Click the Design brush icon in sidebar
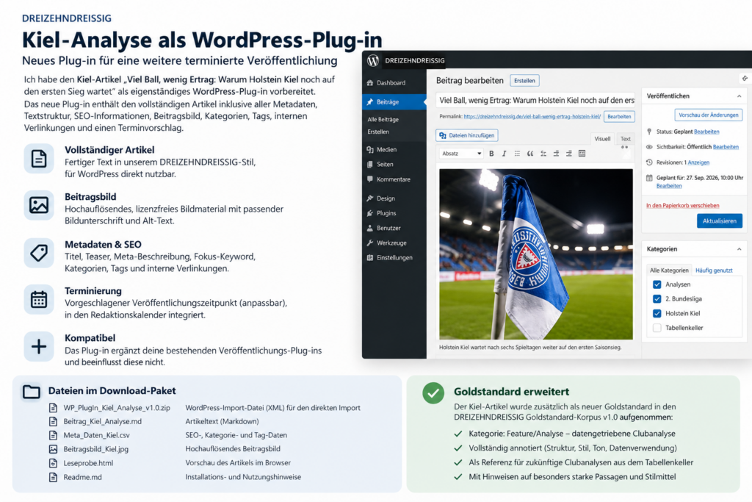The image size is (752, 502). pyautogui.click(x=370, y=198)
